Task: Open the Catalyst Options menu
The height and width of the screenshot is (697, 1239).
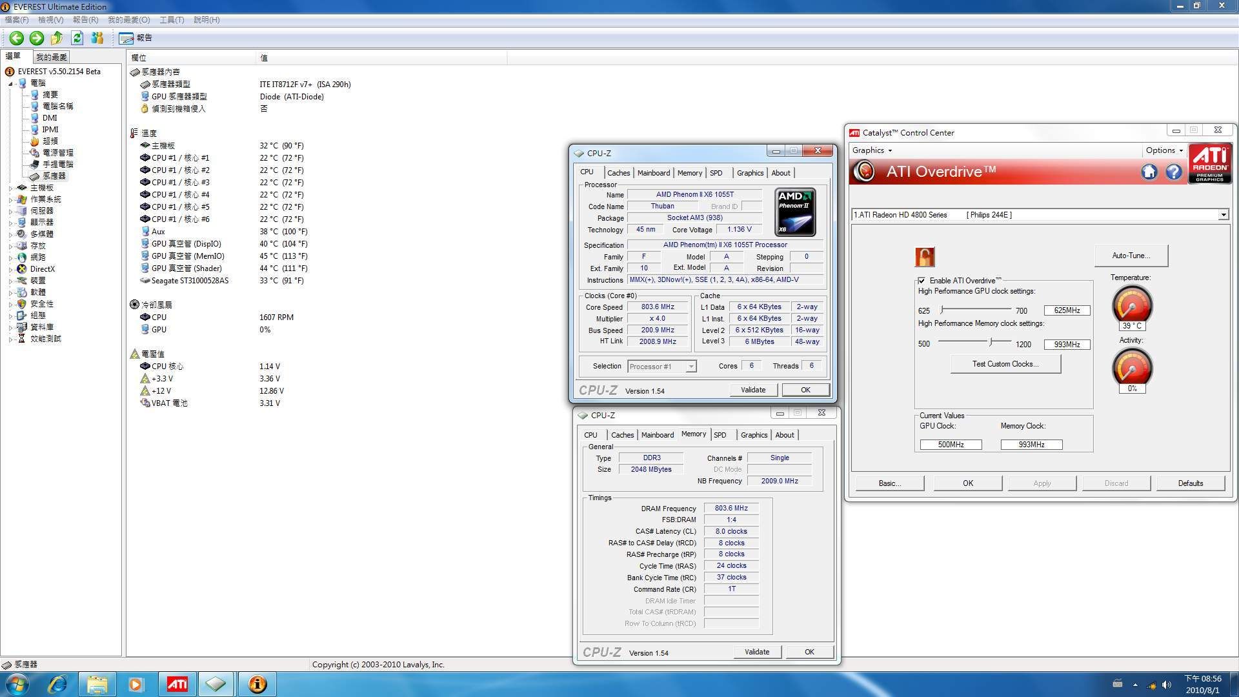Action: 1163,150
